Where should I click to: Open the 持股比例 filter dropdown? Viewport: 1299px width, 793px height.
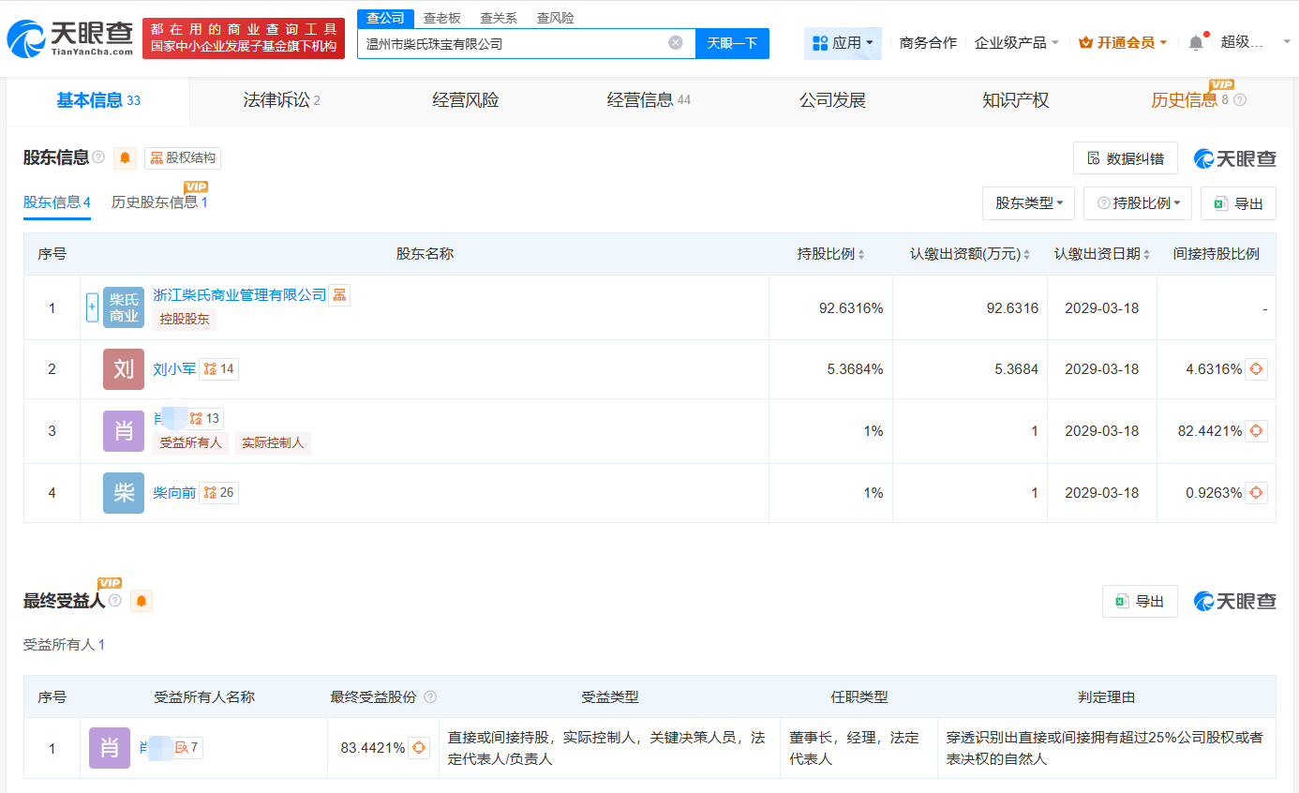point(1137,203)
